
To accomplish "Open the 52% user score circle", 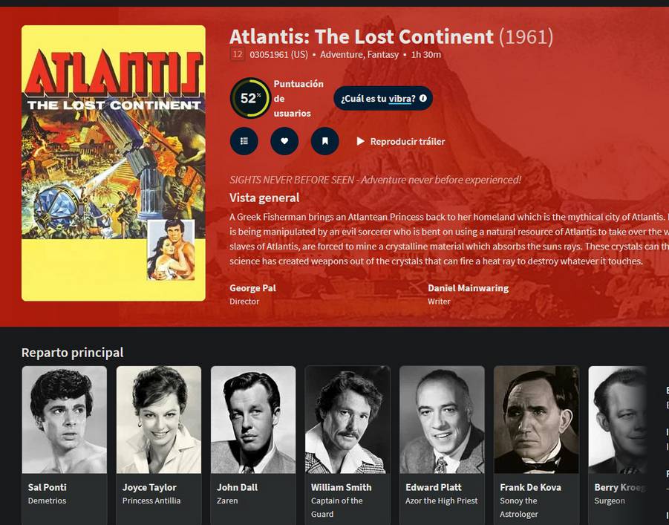I will [250, 98].
